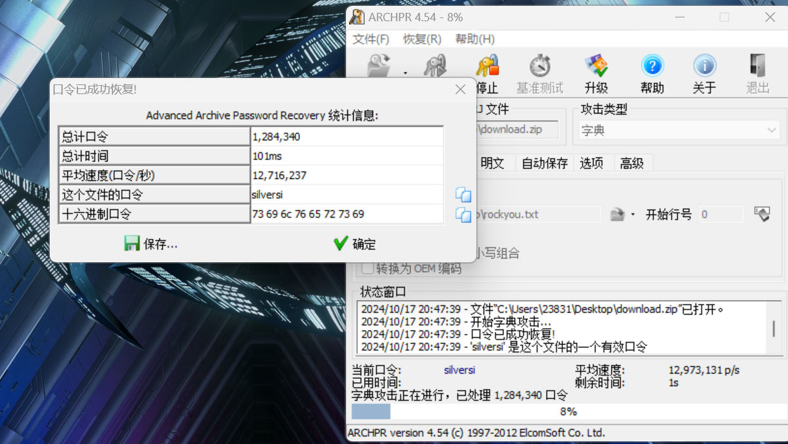Open the dropdown arrow beside the Open toolbar icon
Image resolution: width=788 pixels, height=444 pixels.
click(405, 73)
